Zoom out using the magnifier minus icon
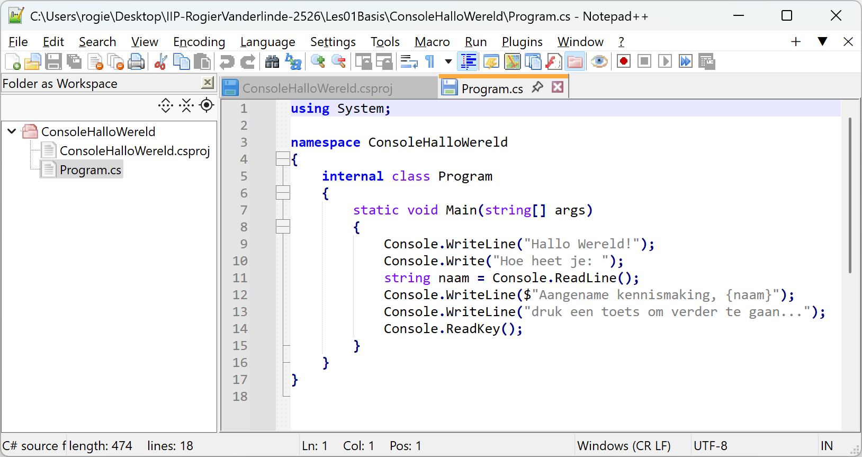Viewport: 862px width, 457px height. [338, 62]
